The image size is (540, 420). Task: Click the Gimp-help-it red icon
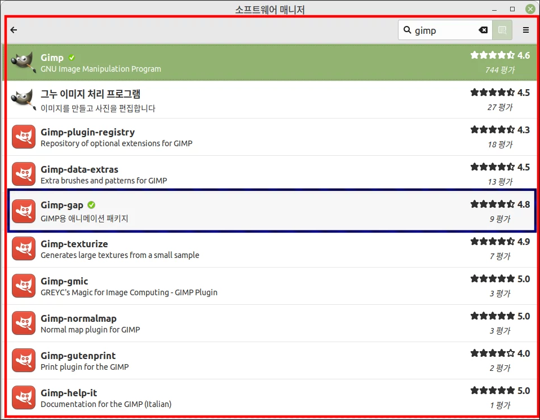pyautogui.click(x=24, y=397)
